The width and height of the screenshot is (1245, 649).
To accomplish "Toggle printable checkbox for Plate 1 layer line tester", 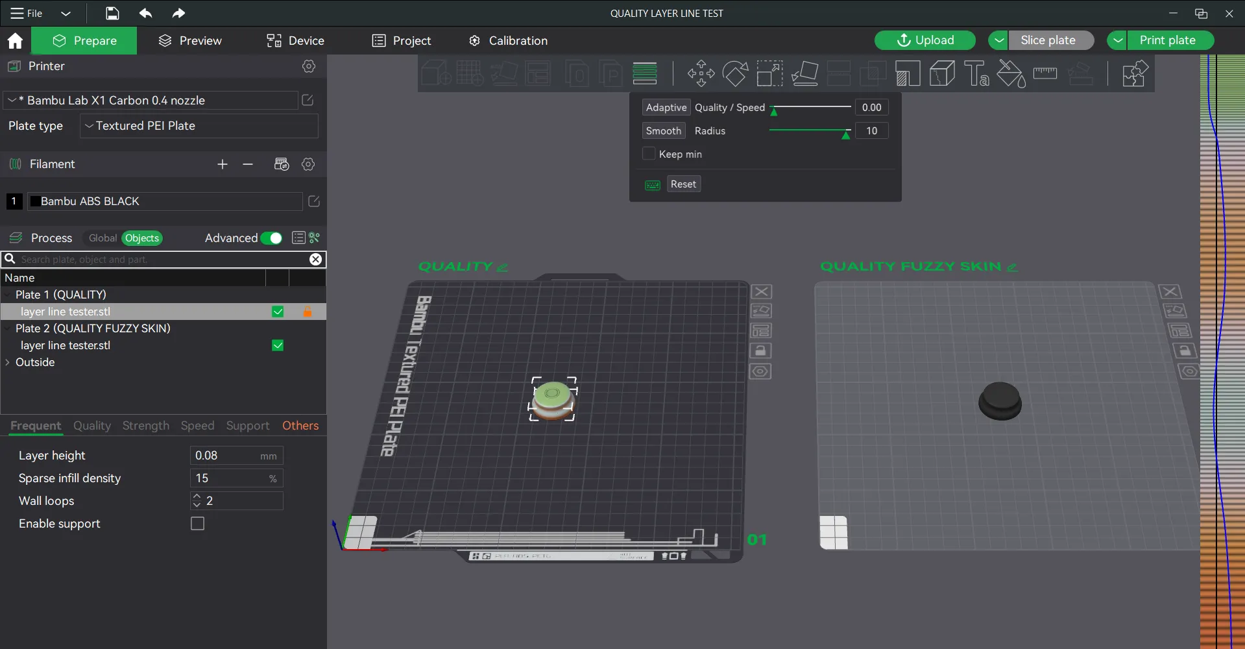I will 278,312.
